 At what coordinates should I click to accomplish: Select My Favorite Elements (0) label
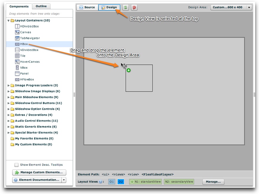34,139
